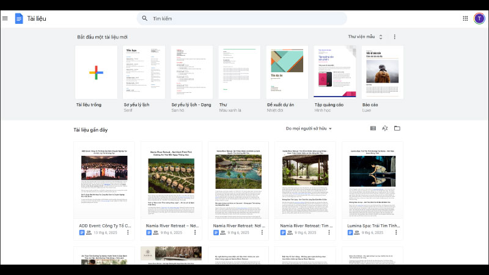The width and height of the screenshot is (489, 275).
Task: Open the Báo cáo Luxe template
Action: [x=382, y=72]
